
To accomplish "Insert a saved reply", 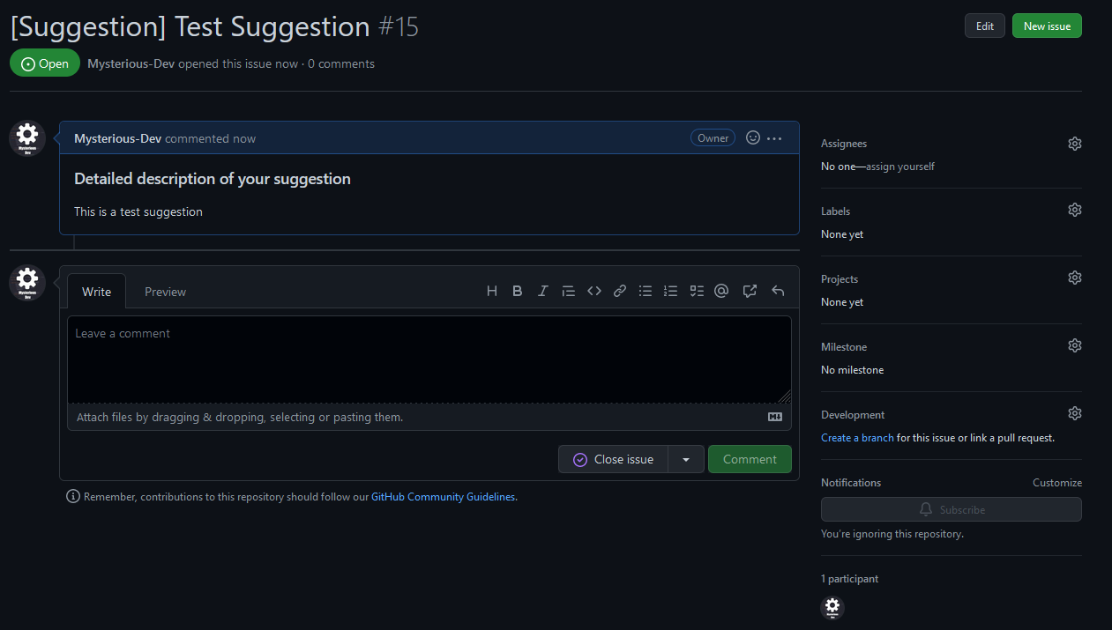I will click(x=778, y=291).
